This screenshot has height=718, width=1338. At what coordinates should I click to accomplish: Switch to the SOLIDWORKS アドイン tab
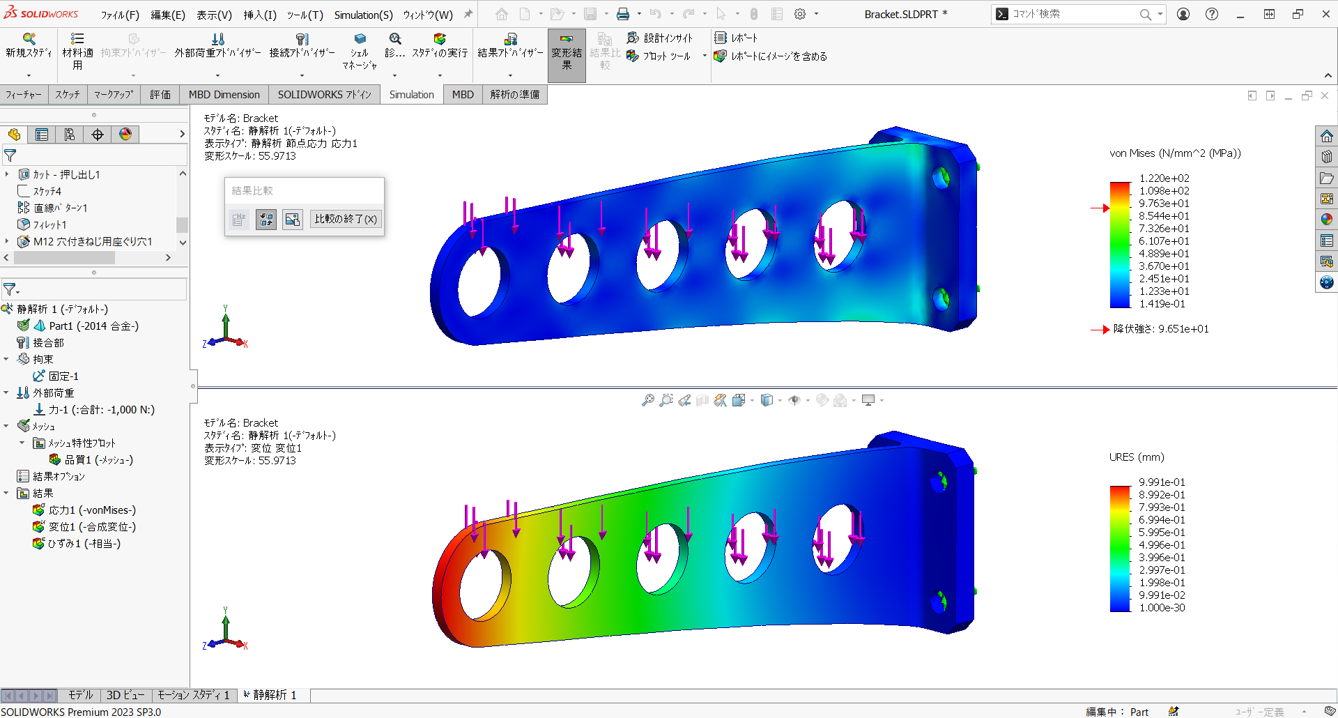click(324, 94)
